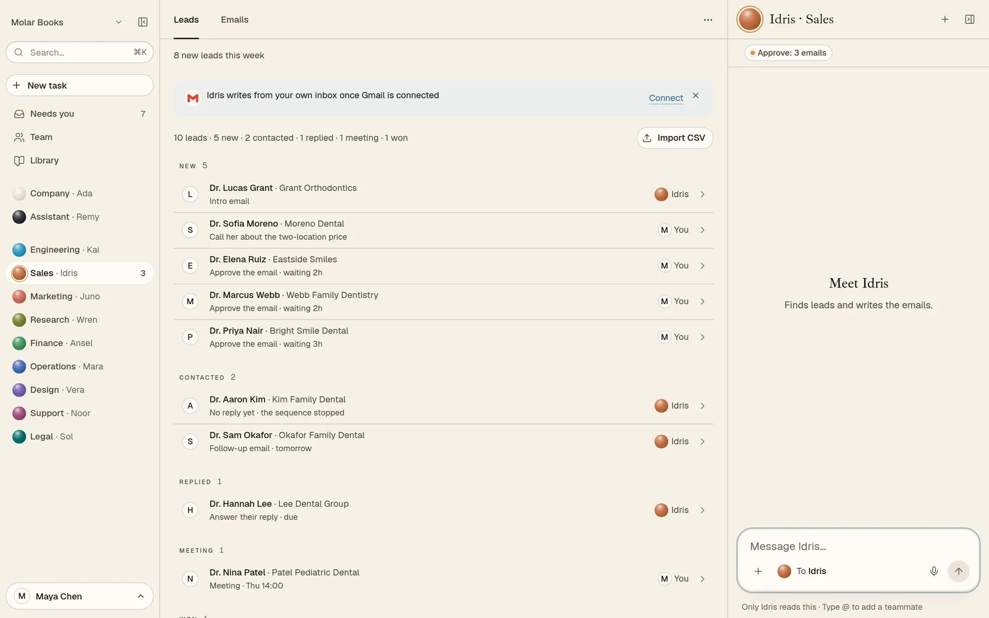Dismiss the Gmail connection banner
This screenshot has height=618, width=989.
(x=695, y=95)
